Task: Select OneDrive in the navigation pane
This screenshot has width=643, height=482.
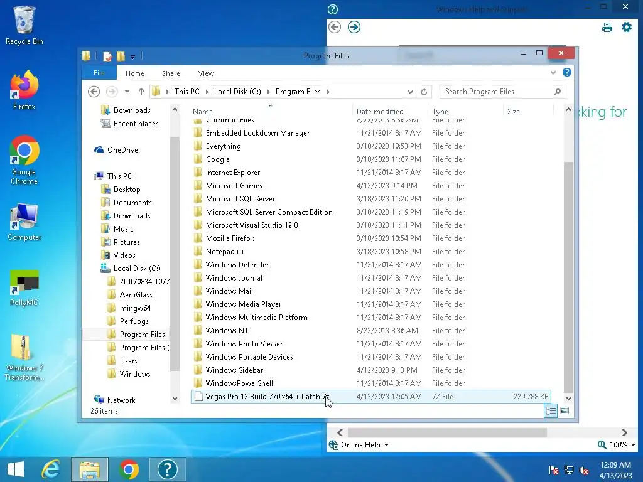Action: coord(122,150)
